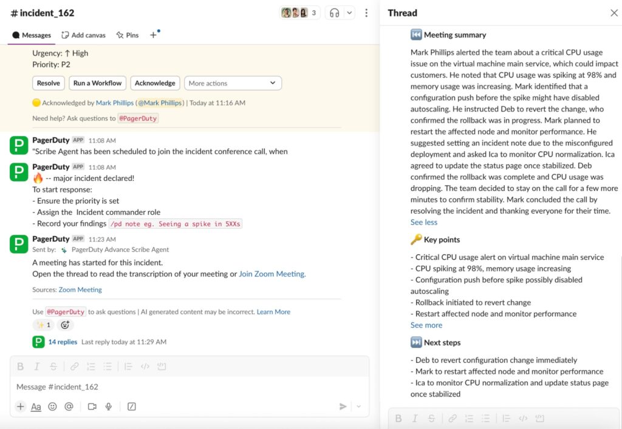Click the plus attach icon in composer

coord(21,407)
